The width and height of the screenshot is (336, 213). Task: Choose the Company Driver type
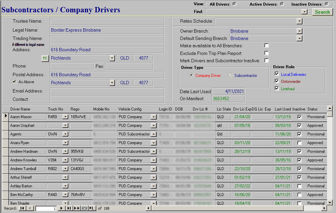coord(191,75)
